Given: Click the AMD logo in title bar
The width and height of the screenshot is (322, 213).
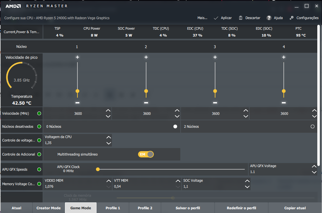Looking at the screenshot, I should [13, 6].
